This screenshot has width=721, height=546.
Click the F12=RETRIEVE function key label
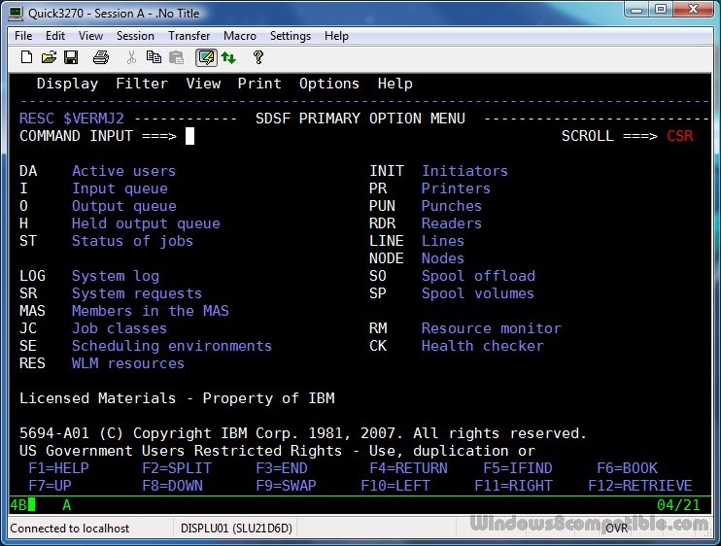click(x=640, y=486)
